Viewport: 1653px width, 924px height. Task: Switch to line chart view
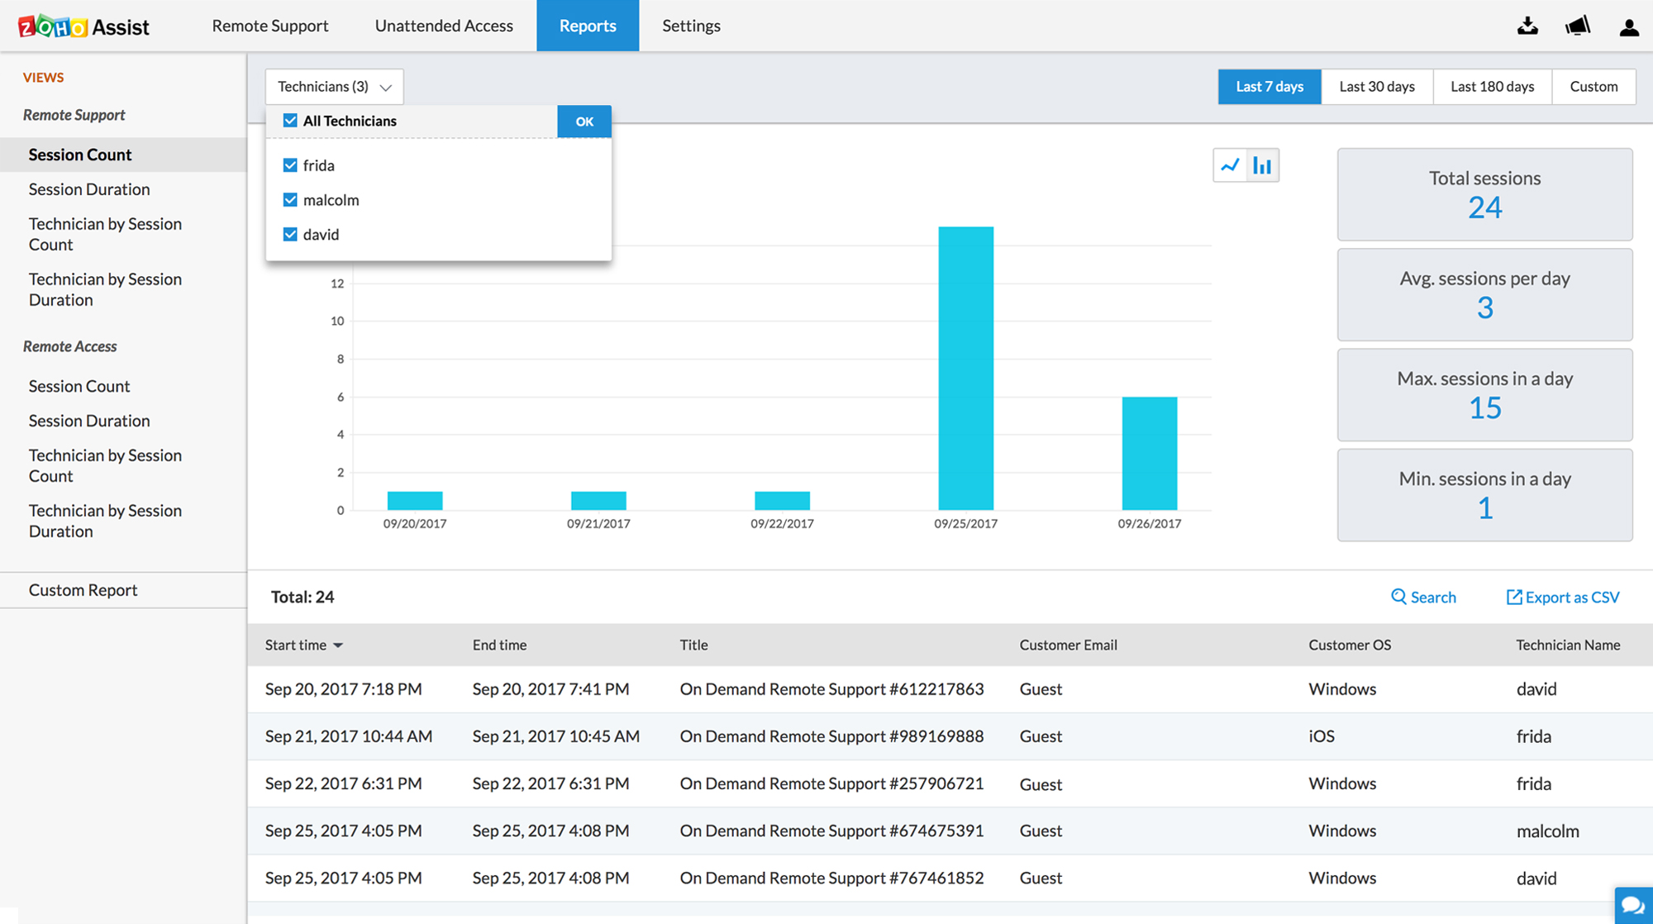(x=1230, y=165)
